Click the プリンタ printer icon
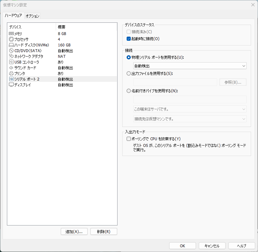The image size is (258, 252). click(11, 73)
